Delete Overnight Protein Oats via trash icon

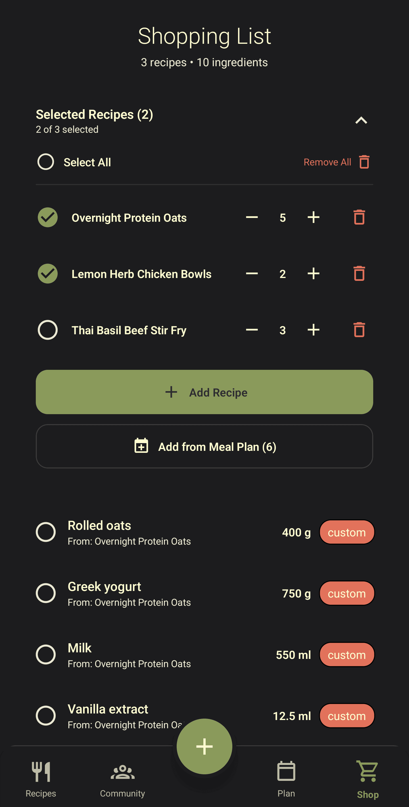(x=359, y=217)
